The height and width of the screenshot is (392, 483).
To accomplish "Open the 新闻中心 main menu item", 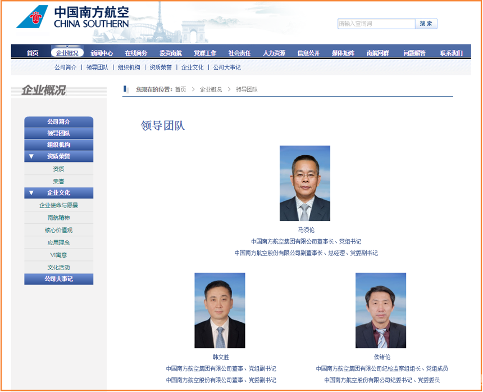I will coord(102,53).
